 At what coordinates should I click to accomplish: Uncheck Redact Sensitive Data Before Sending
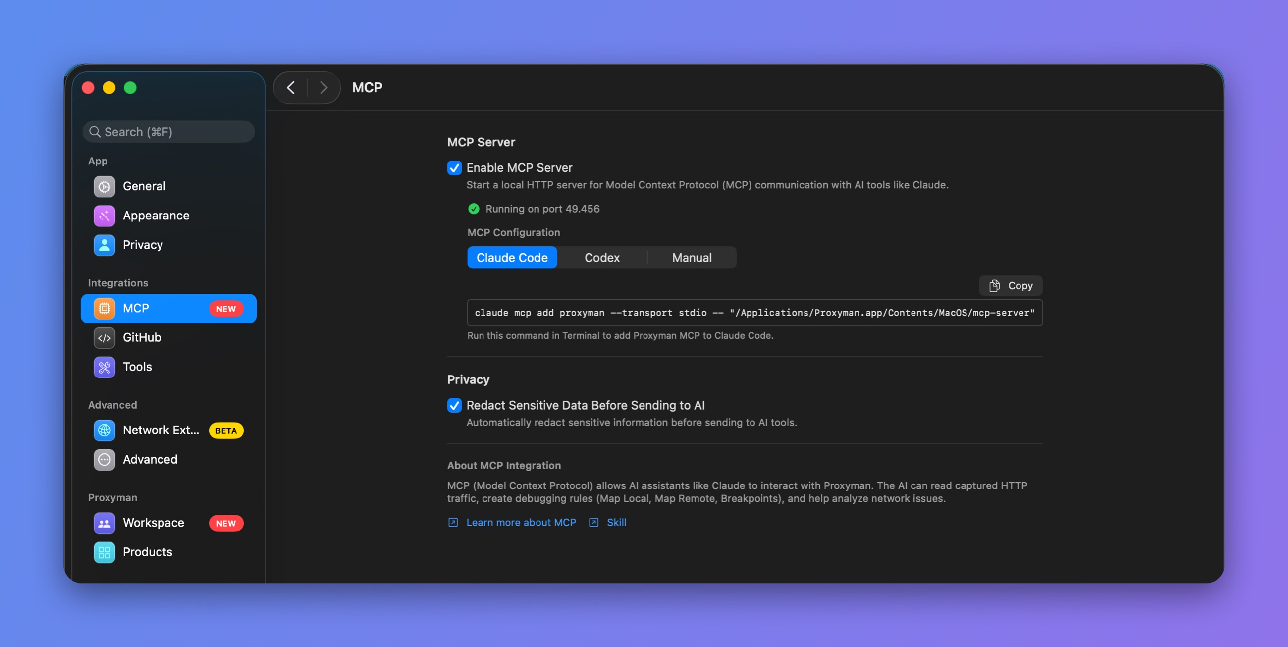point(454,406)
